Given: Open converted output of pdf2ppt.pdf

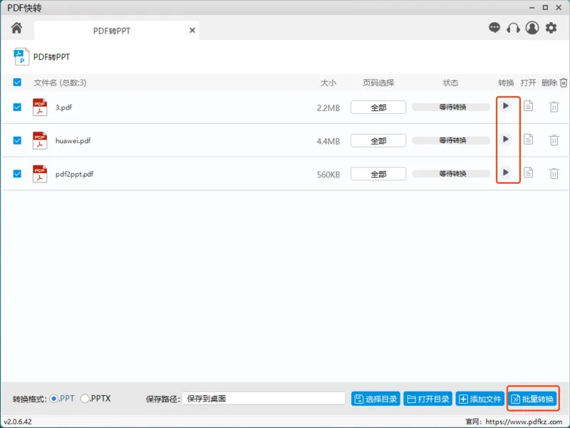Looking at the screenshot, I should pos(528,172).
